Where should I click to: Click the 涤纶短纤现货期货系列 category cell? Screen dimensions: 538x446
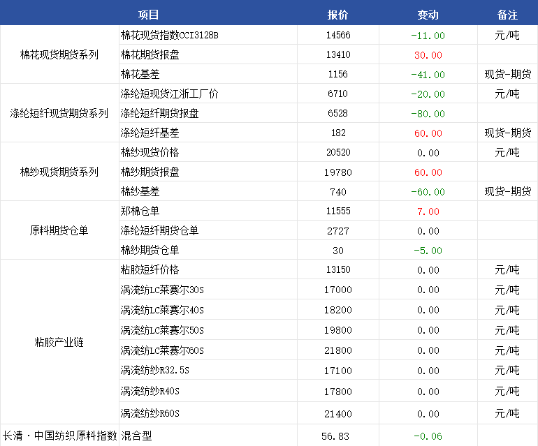click(59, 113)
